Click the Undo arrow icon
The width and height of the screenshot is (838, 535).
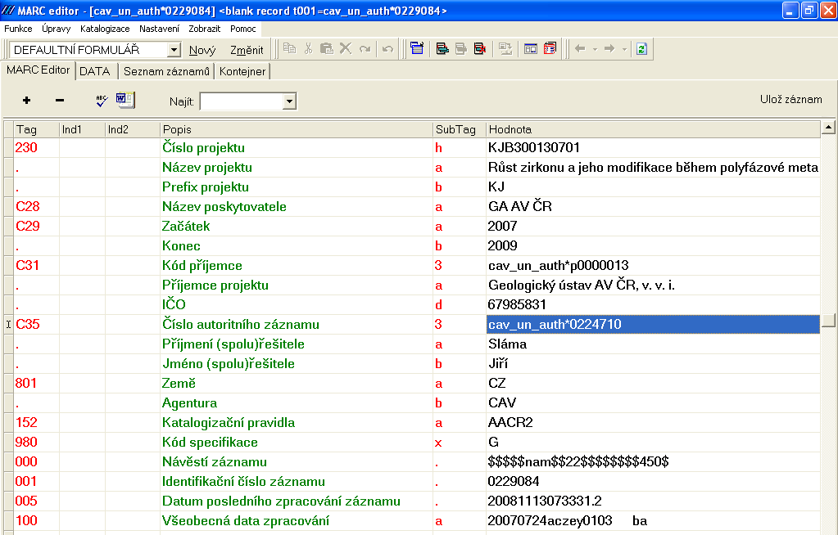point(387,49)
